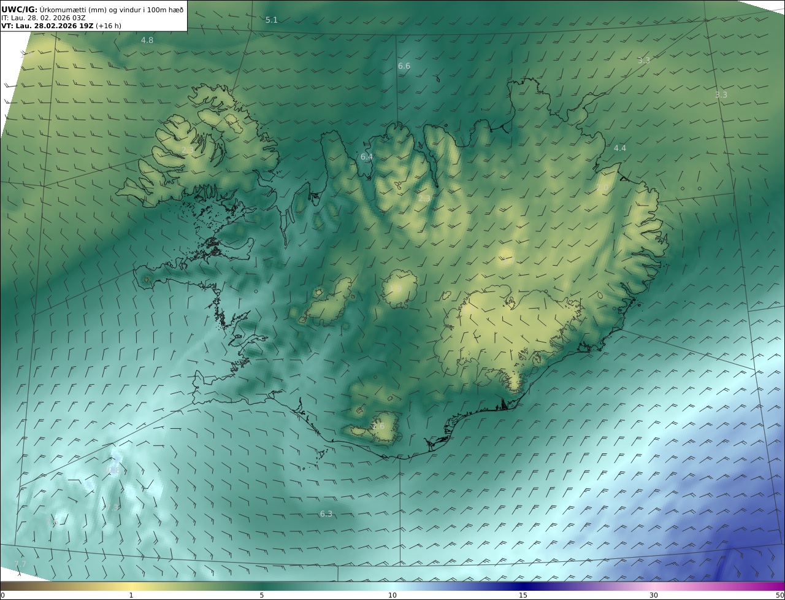Image resolution: width=785 pixels, height=600 pixels.
Task: Click the 2.3 value in the Westfjords
Action: tap(188, 150)
